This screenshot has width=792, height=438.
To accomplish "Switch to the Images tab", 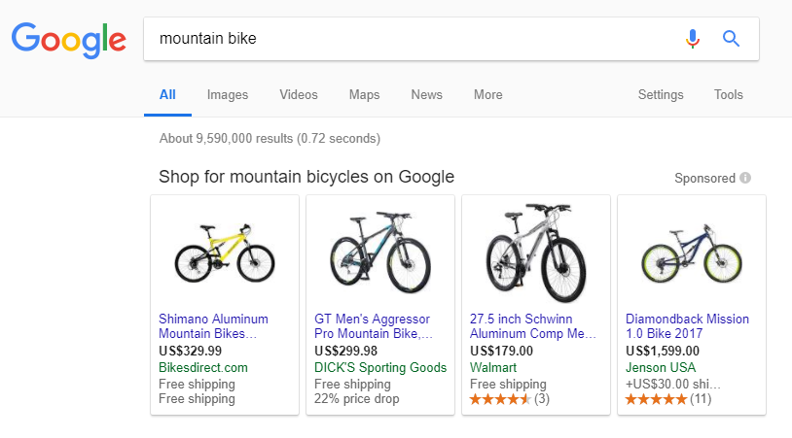I will click(228, 95).
